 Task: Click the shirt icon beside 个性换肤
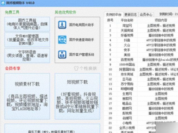(76, 68)
